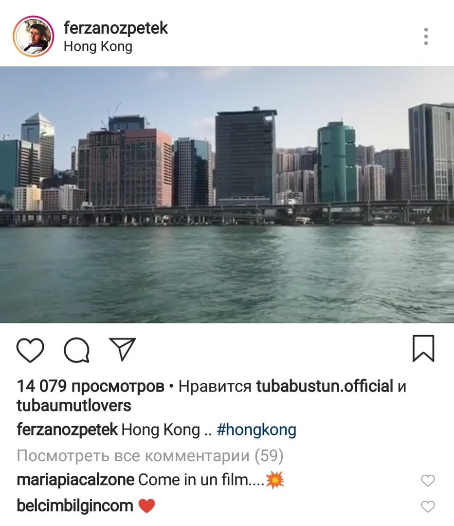Viewport: 454px width, 526px height.
Task: Open ferzanozpetek profile picture story
Action: (x=34, y=36)
